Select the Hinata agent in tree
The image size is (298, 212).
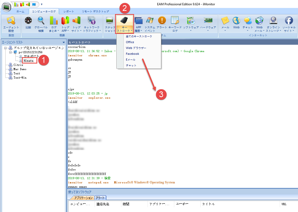(x=28, y=61)
